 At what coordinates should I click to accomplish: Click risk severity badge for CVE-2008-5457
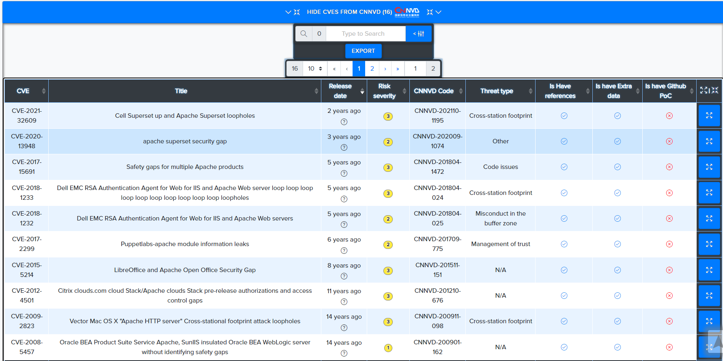click(x=388, y=348)
